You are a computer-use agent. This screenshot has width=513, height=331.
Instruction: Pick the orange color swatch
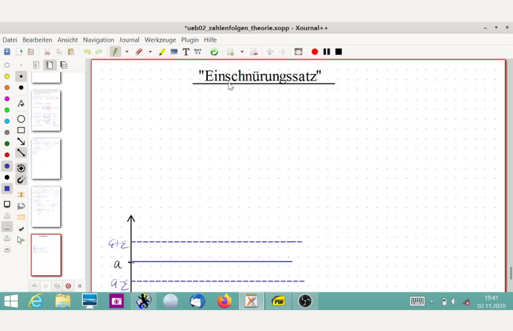pos(7,88)
